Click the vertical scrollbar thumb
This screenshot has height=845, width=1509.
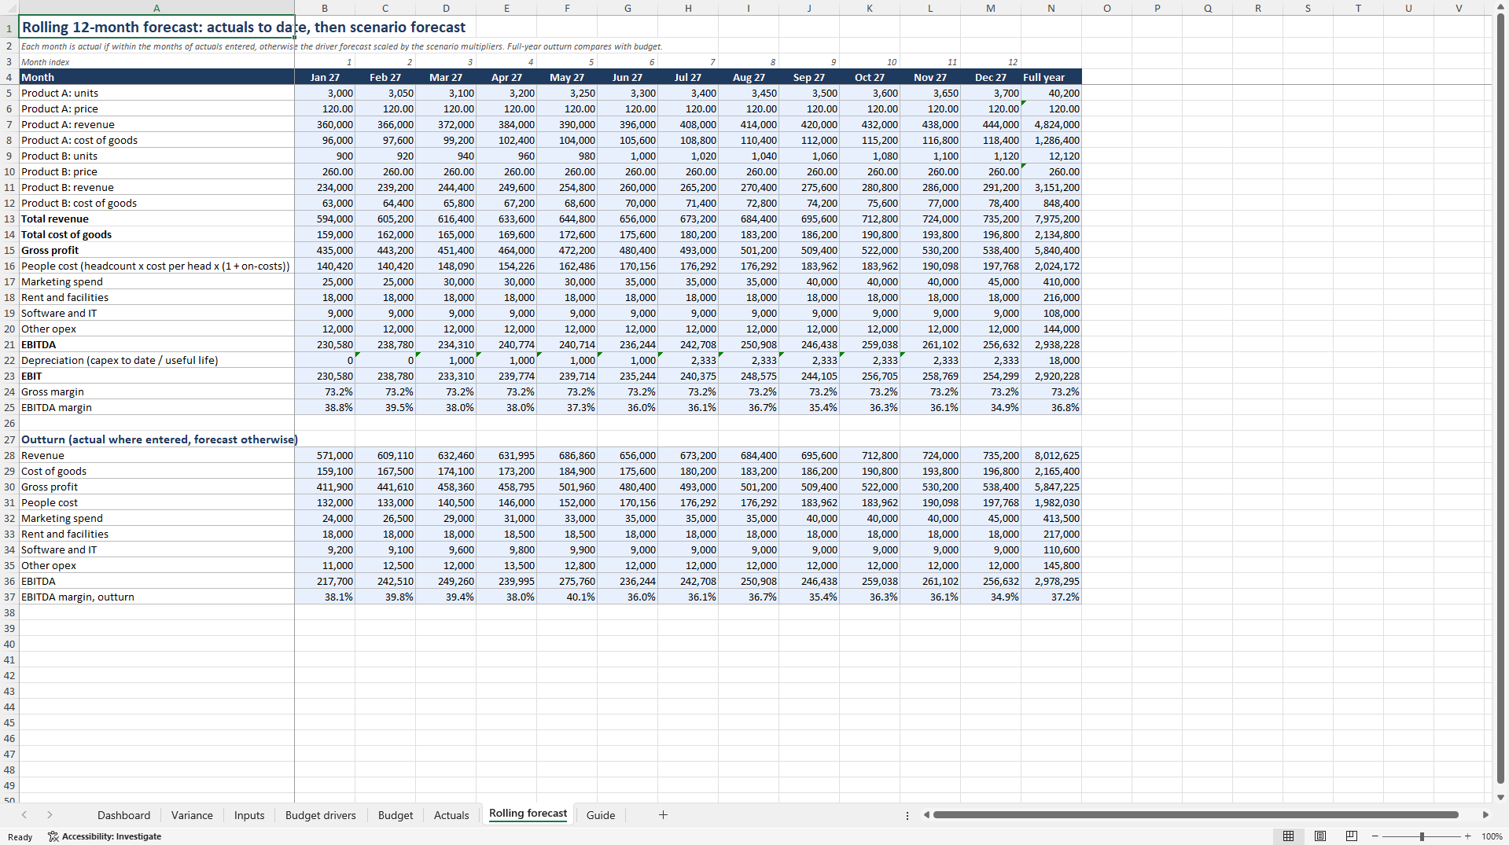(x=1500, y=398)
